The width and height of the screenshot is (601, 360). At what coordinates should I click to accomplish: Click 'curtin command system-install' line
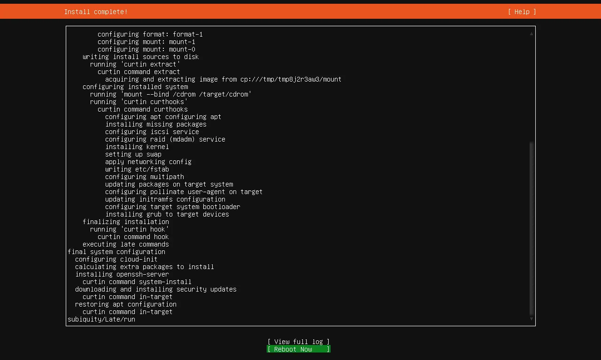click(x=137, y=282)
